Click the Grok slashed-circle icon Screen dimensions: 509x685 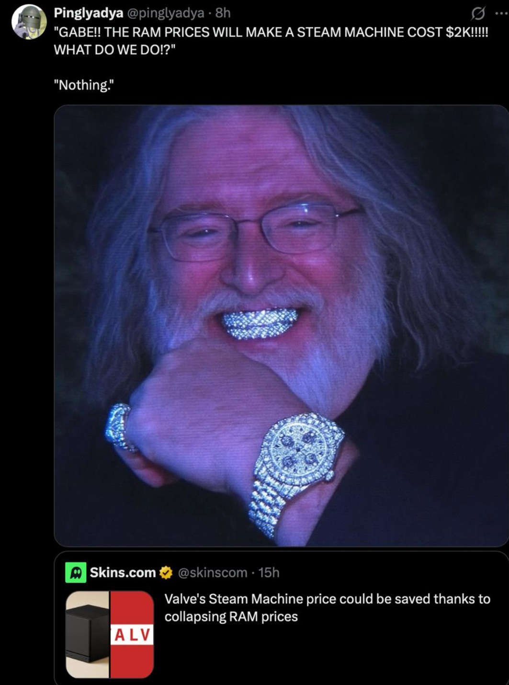[x=478, y=14]
